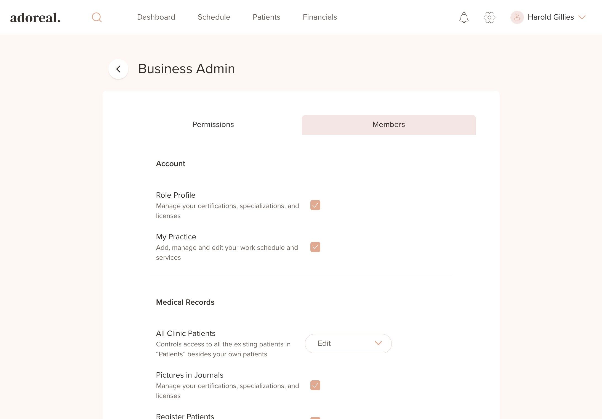Open the Patients page
Image resolution: width=602 pixels, height=419 pixels.
coord(266,17)
